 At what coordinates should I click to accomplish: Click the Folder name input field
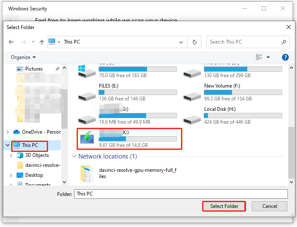[181, 194]
